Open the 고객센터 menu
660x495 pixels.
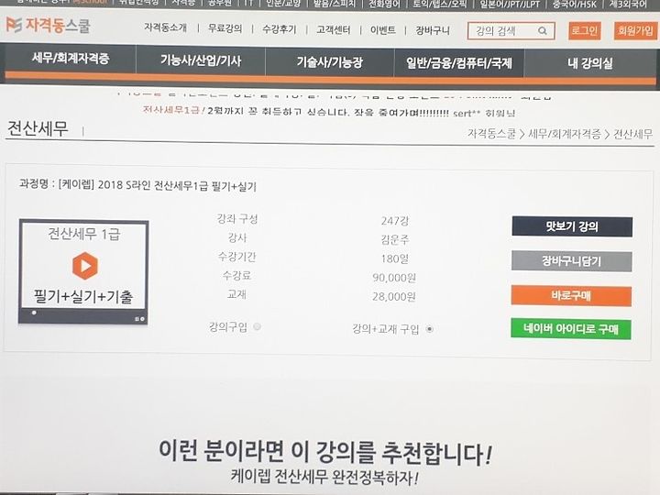point(334,30)
